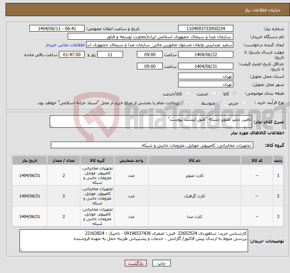Click the goods group cell in کارت صدا row

tap(97, 216)
